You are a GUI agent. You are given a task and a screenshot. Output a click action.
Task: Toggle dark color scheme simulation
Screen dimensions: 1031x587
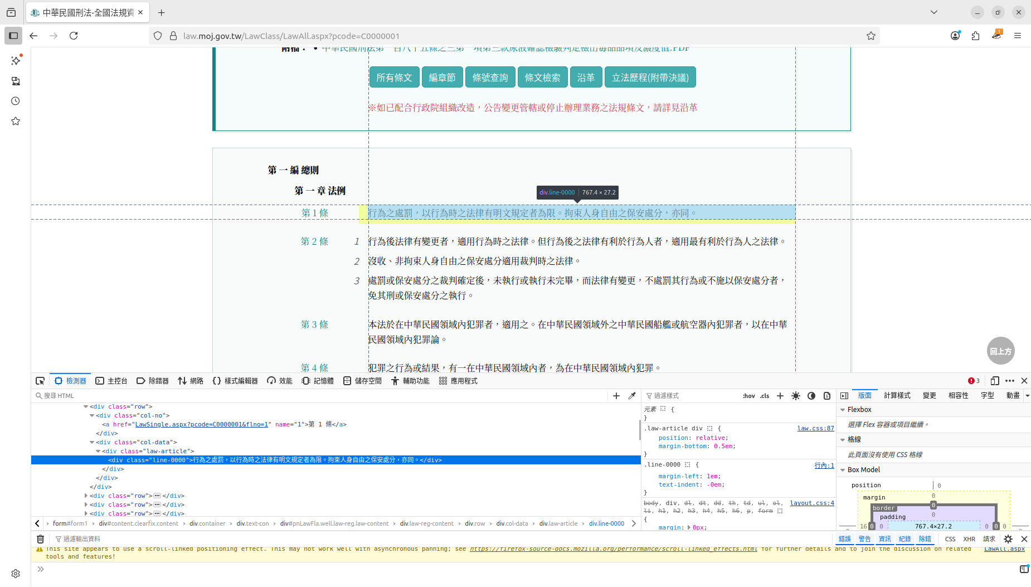[x=811, y=396]
